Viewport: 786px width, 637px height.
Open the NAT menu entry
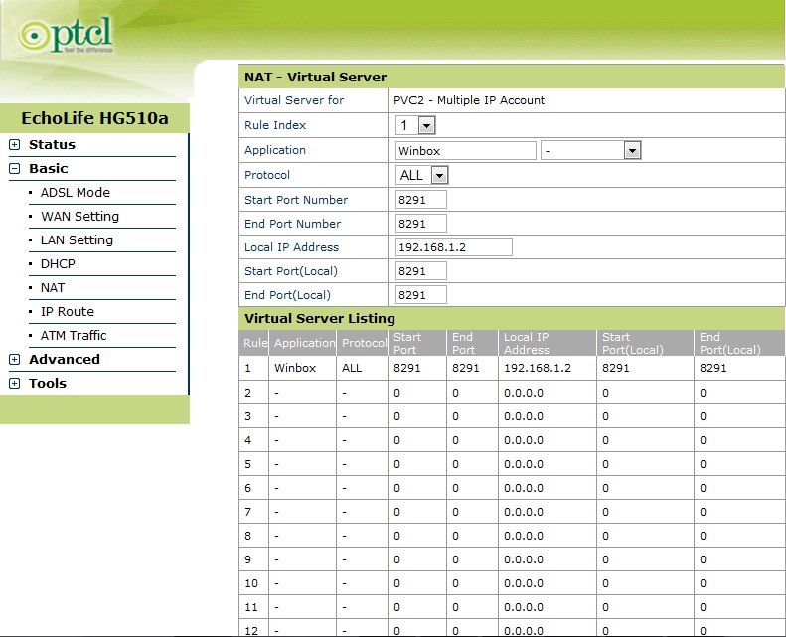click(53, 288)
